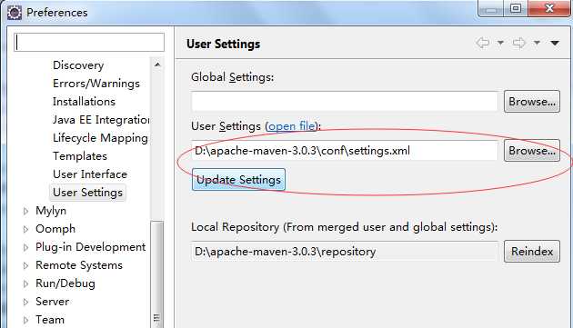The image size is (573, 328).
Task: Open the Templates preference page
Action: tap(80, 156)
